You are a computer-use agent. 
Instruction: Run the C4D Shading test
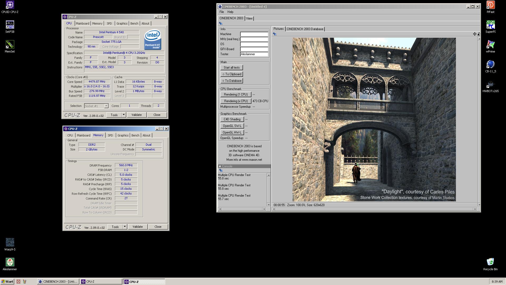click(x=232, y=119)
